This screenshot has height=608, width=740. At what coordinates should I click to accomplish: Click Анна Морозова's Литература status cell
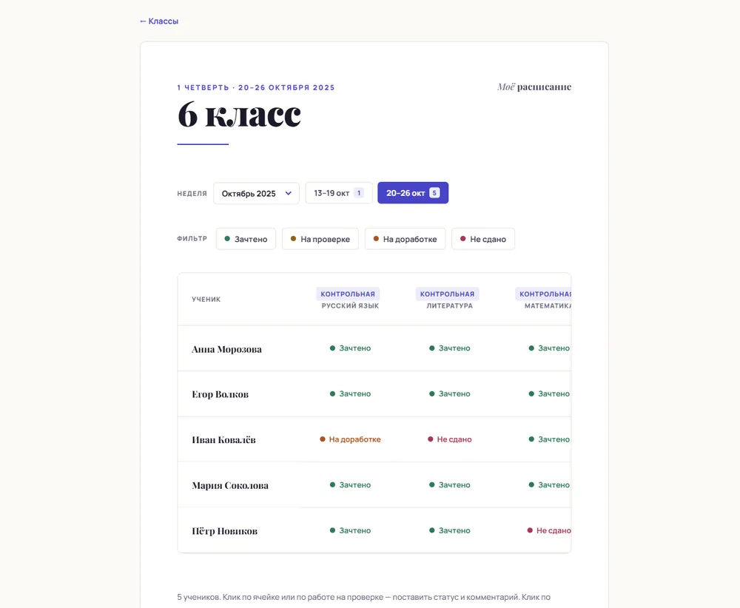[450, 348]
